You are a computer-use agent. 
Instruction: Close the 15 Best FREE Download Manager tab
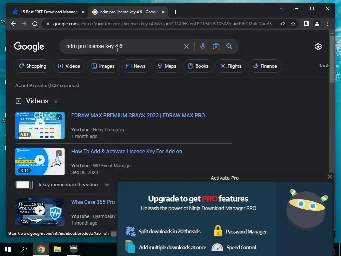coord(83,12)
